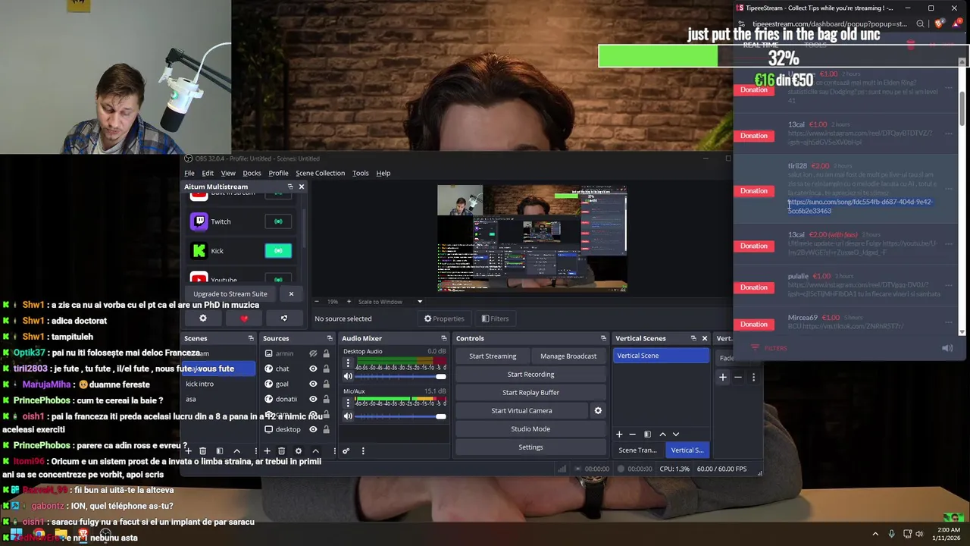Show hidden system tray icons chevron
The width and height of the screenshot is (970, 546).
pos(875,534)
